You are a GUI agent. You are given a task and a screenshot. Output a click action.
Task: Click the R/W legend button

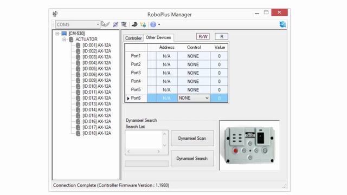click(x=203, y=36)
